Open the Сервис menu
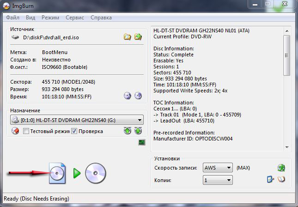 point(75,18)
